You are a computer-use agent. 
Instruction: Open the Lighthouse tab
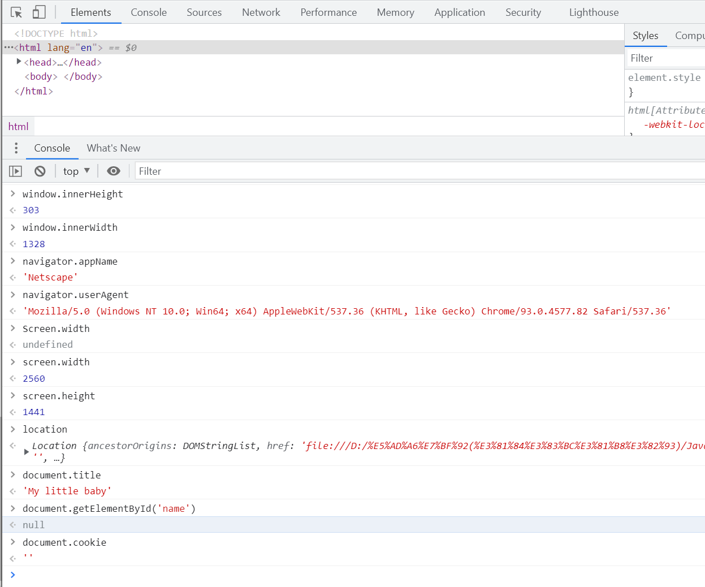594,12
